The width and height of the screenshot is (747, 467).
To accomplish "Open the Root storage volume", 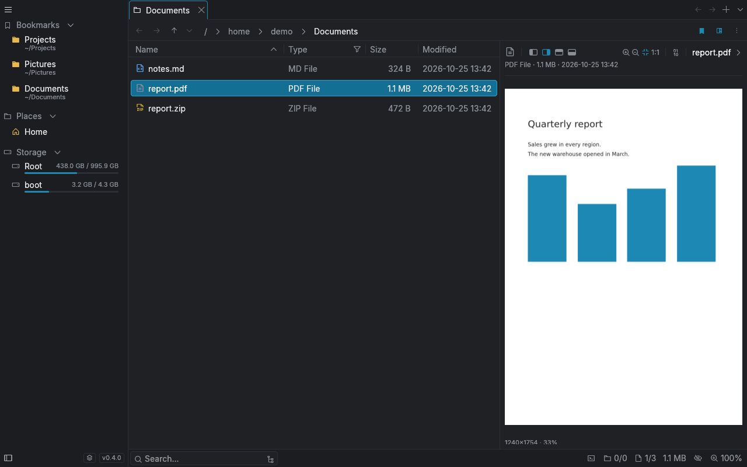I will tap(64, 167).
